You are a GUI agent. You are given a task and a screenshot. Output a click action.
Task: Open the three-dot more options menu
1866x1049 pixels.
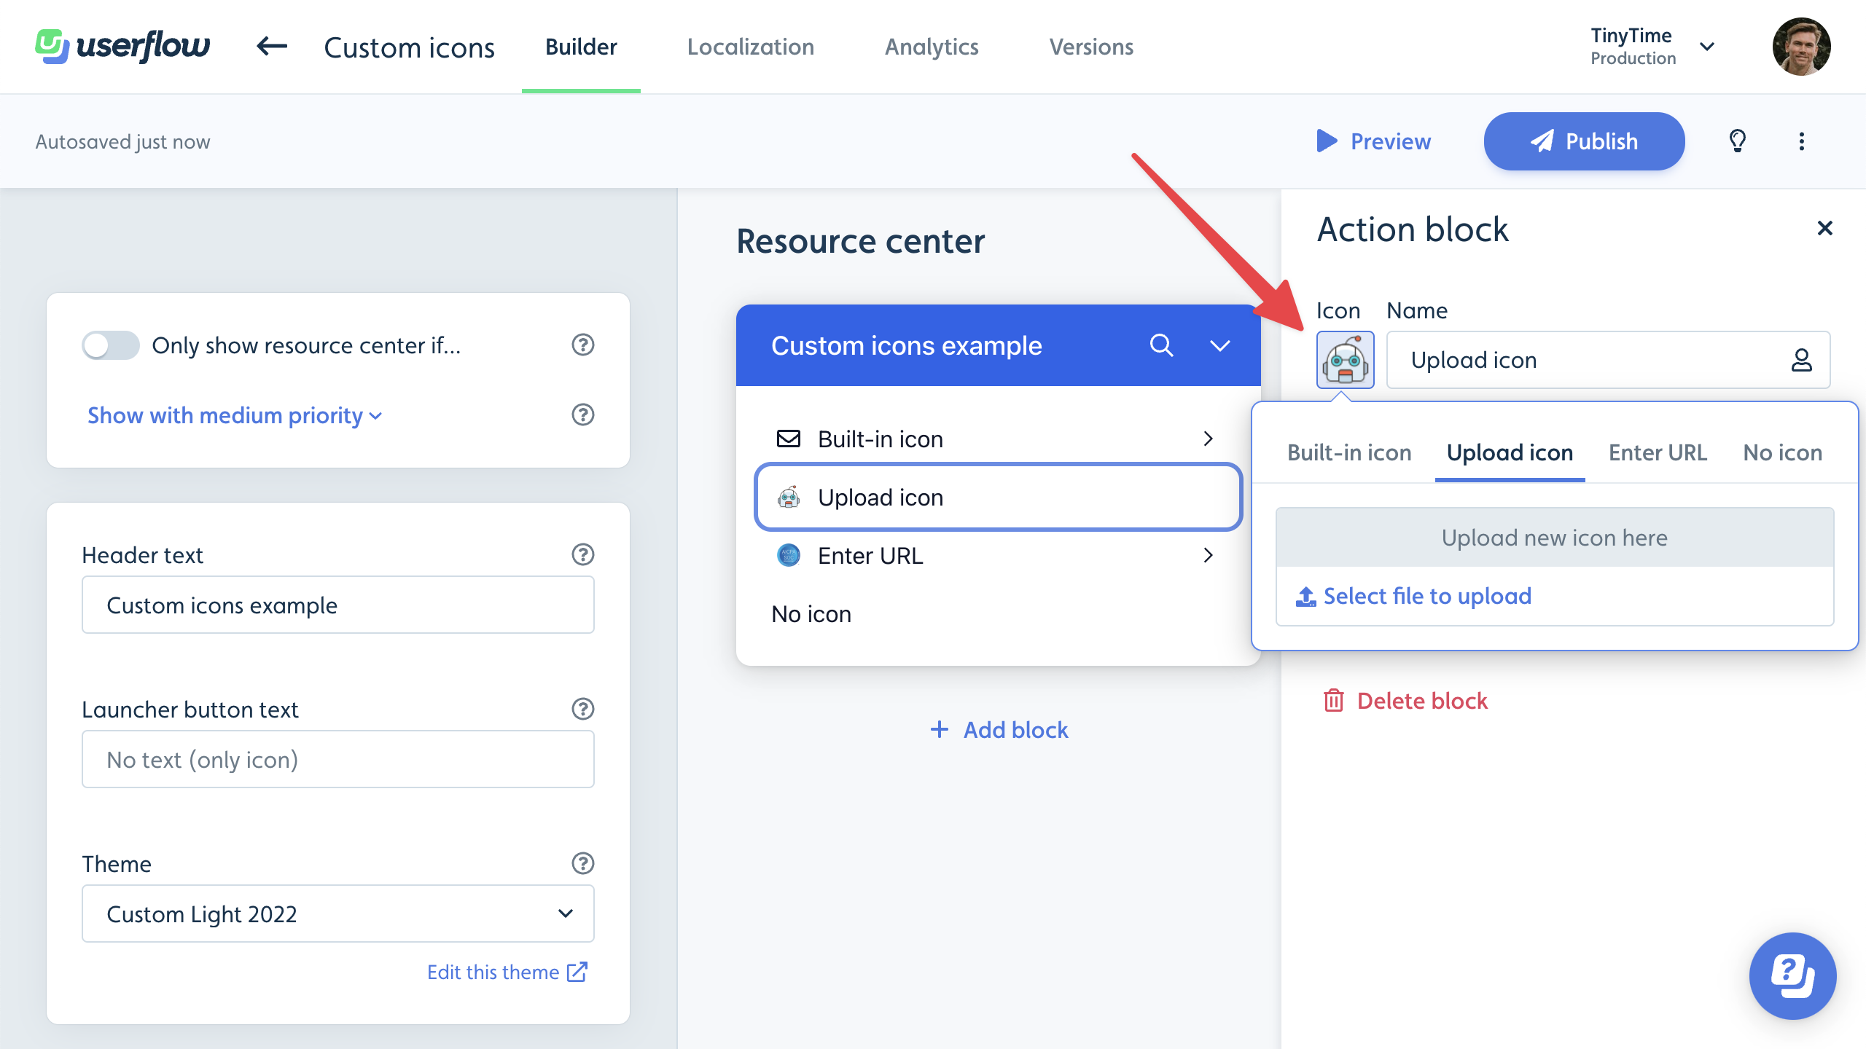pyautogui.click(x=1802, y=141)
